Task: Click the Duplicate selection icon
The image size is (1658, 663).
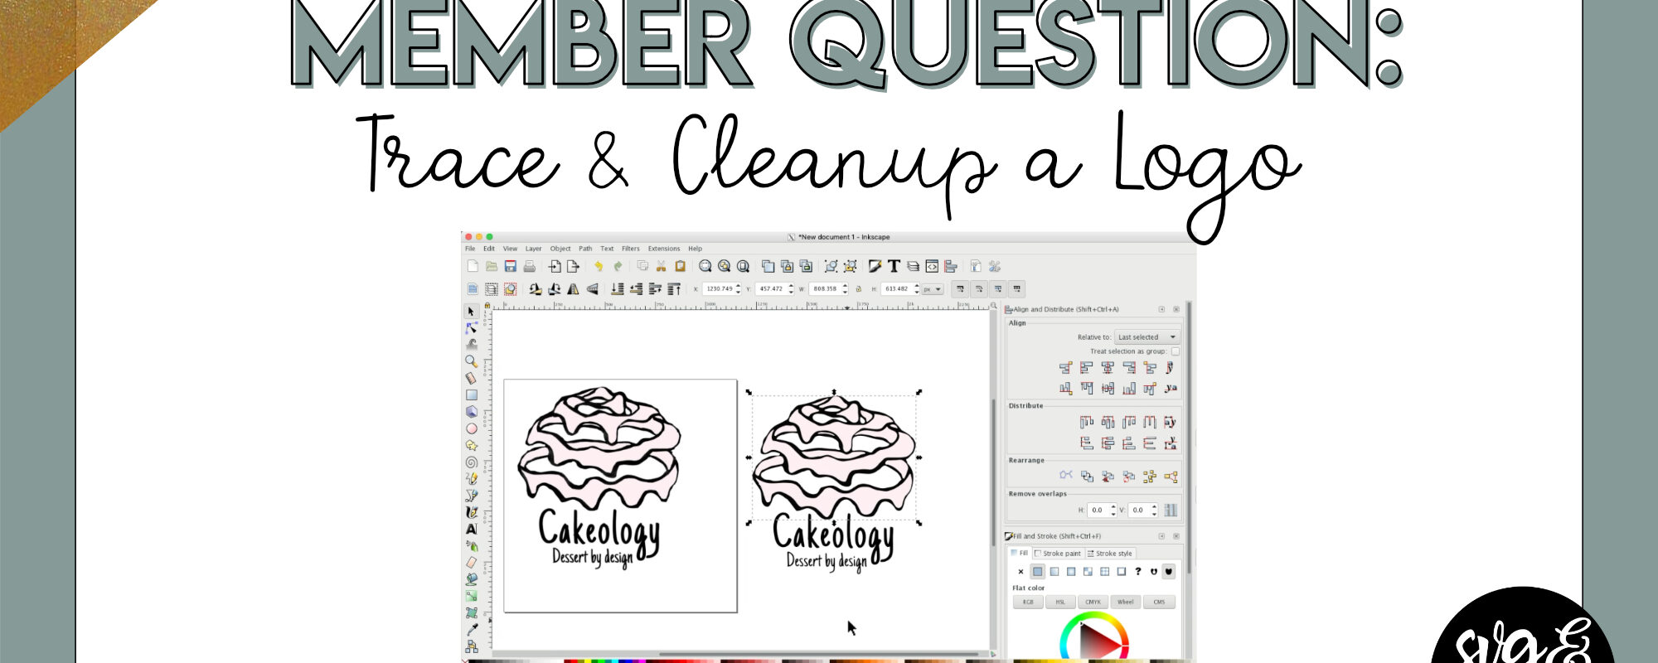Action: [x=768, y=266]
